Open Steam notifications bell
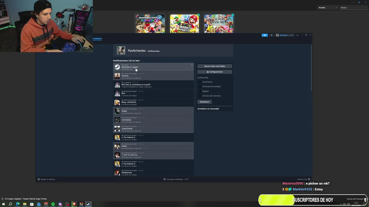The width and height of the screenshot is (369, 207). pyautogui.click(x=271, y=35)
